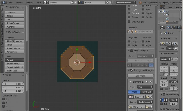
Task: Open the Help menu
Action: tap(39, 3)
